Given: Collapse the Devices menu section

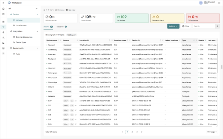Looking at the screenshot, I should pos(37,15).
